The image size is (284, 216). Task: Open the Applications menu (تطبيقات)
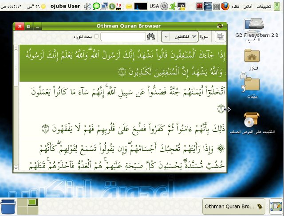(264, 7)
